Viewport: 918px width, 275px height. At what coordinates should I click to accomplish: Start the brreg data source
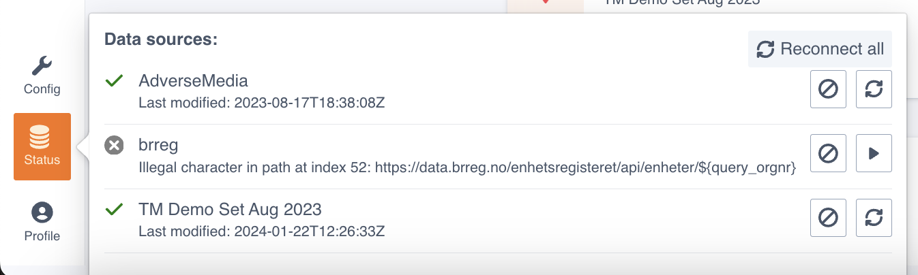pos(874,154)
